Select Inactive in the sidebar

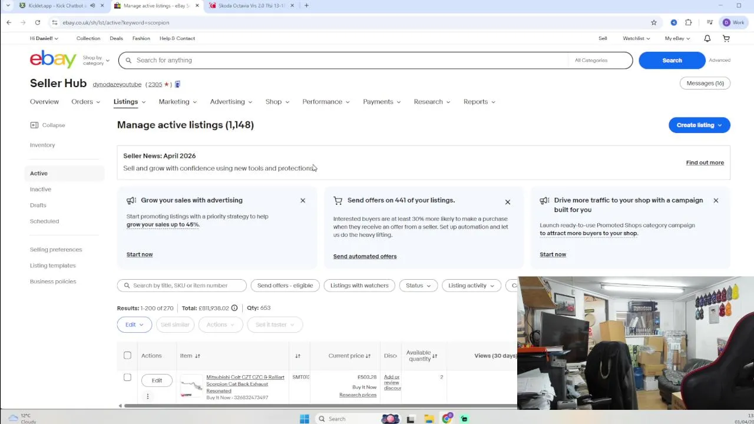[x=41, y=189]
